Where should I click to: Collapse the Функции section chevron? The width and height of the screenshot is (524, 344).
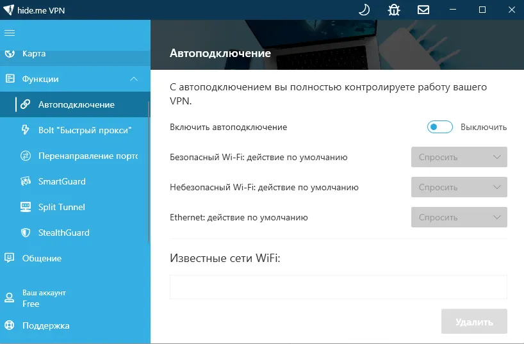coord(134,79)
